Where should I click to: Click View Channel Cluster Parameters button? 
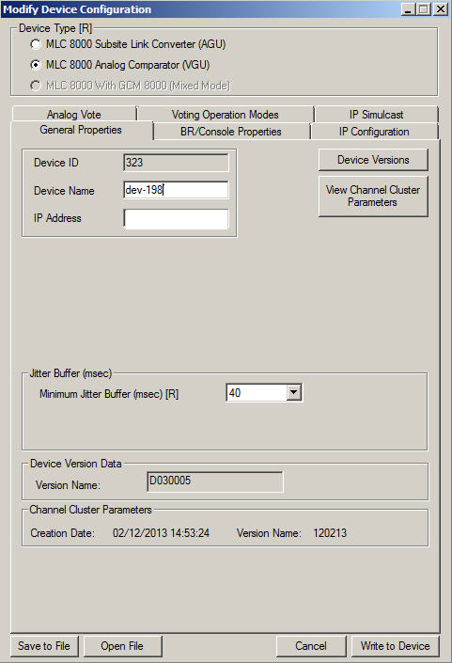(373, 197)
